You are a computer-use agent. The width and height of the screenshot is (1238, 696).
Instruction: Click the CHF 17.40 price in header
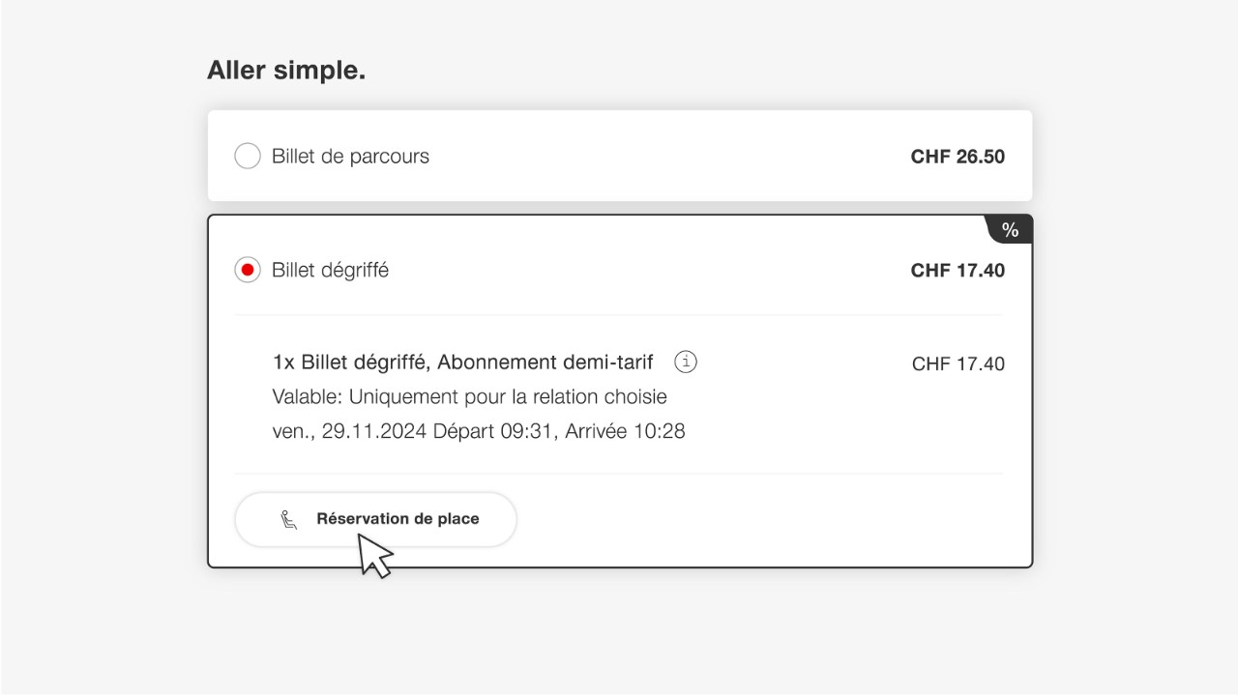pyautogui.click(x=958, y=270)
